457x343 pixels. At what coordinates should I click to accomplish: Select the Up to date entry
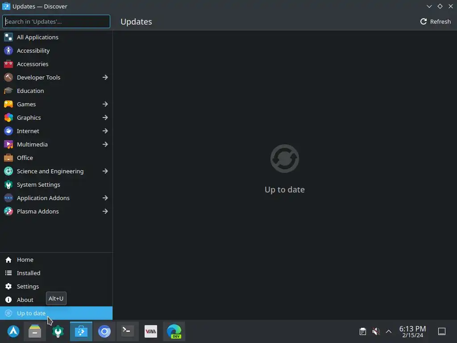(56, 313)
